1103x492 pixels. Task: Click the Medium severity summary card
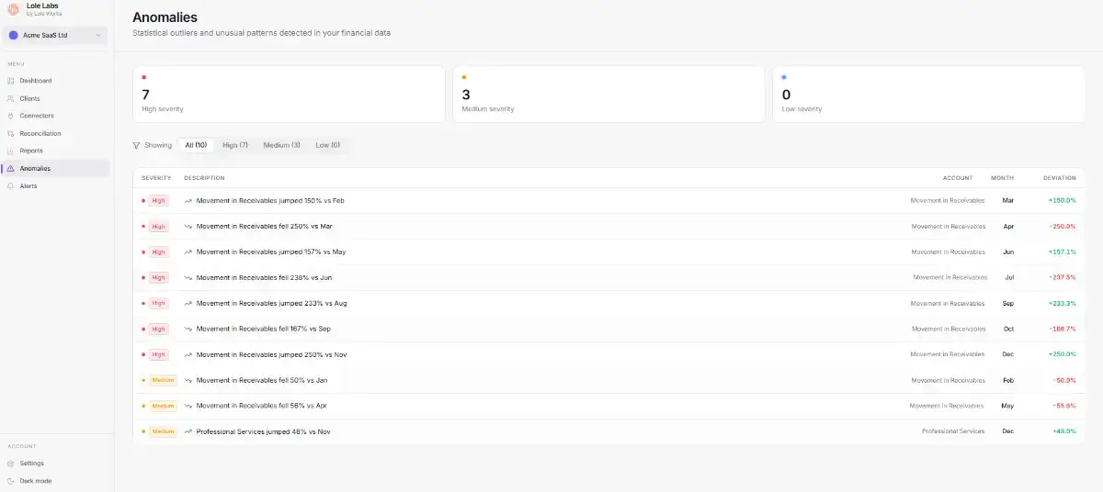coord(608,94)
